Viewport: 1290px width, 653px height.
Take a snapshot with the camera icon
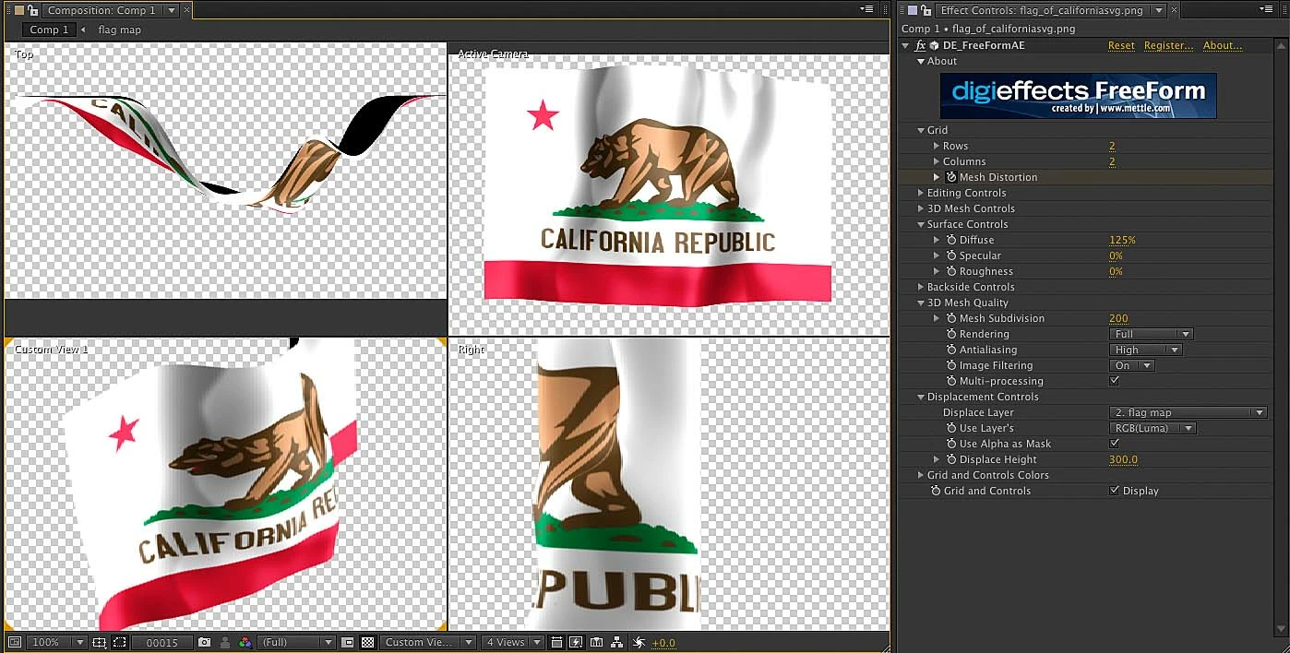205,642
